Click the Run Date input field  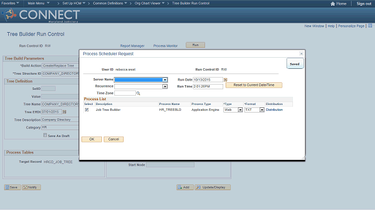coord(208,80)
